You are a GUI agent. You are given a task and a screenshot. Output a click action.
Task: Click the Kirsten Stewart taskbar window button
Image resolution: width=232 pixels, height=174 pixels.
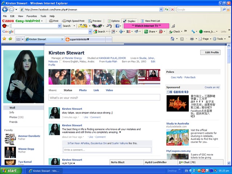point(45,171)
